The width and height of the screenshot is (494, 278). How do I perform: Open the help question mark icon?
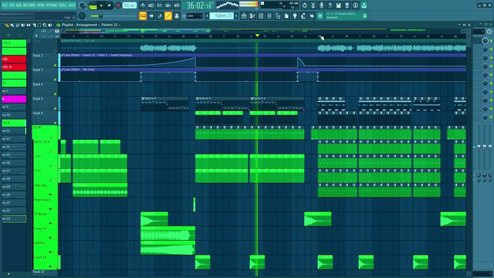(x=330, y=5)
